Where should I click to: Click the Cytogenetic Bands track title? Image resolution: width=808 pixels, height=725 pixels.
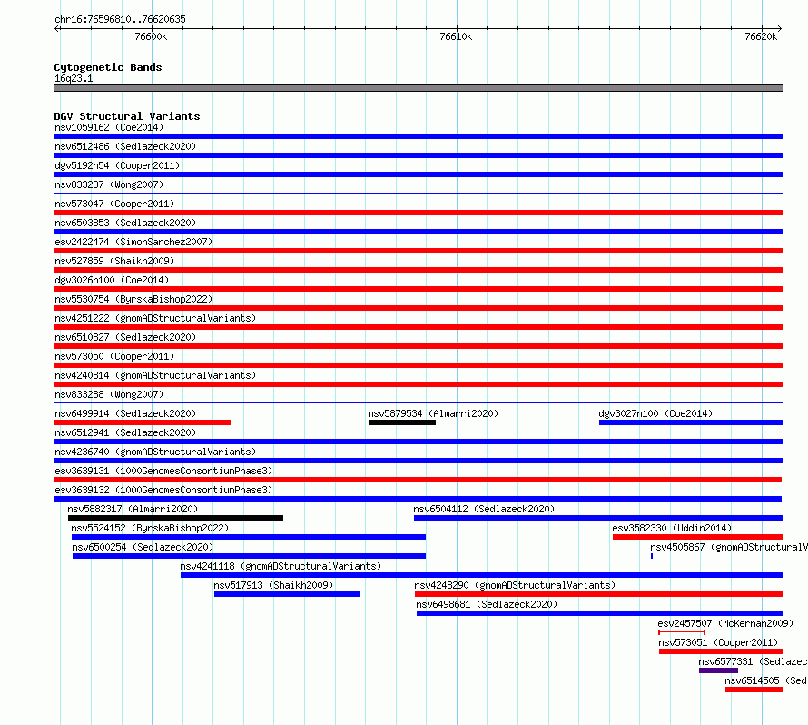108,67
